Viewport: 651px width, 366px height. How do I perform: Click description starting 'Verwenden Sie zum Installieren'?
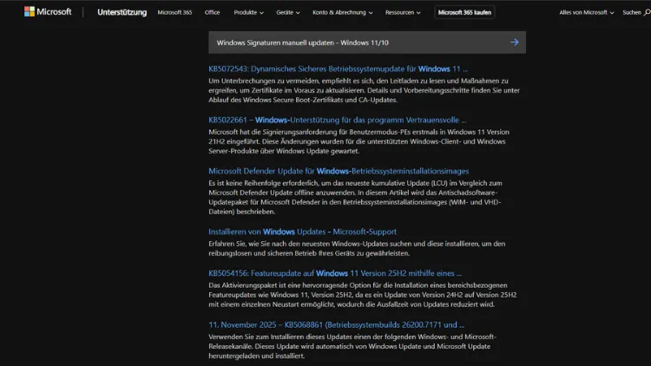click(x=352, y=346)
